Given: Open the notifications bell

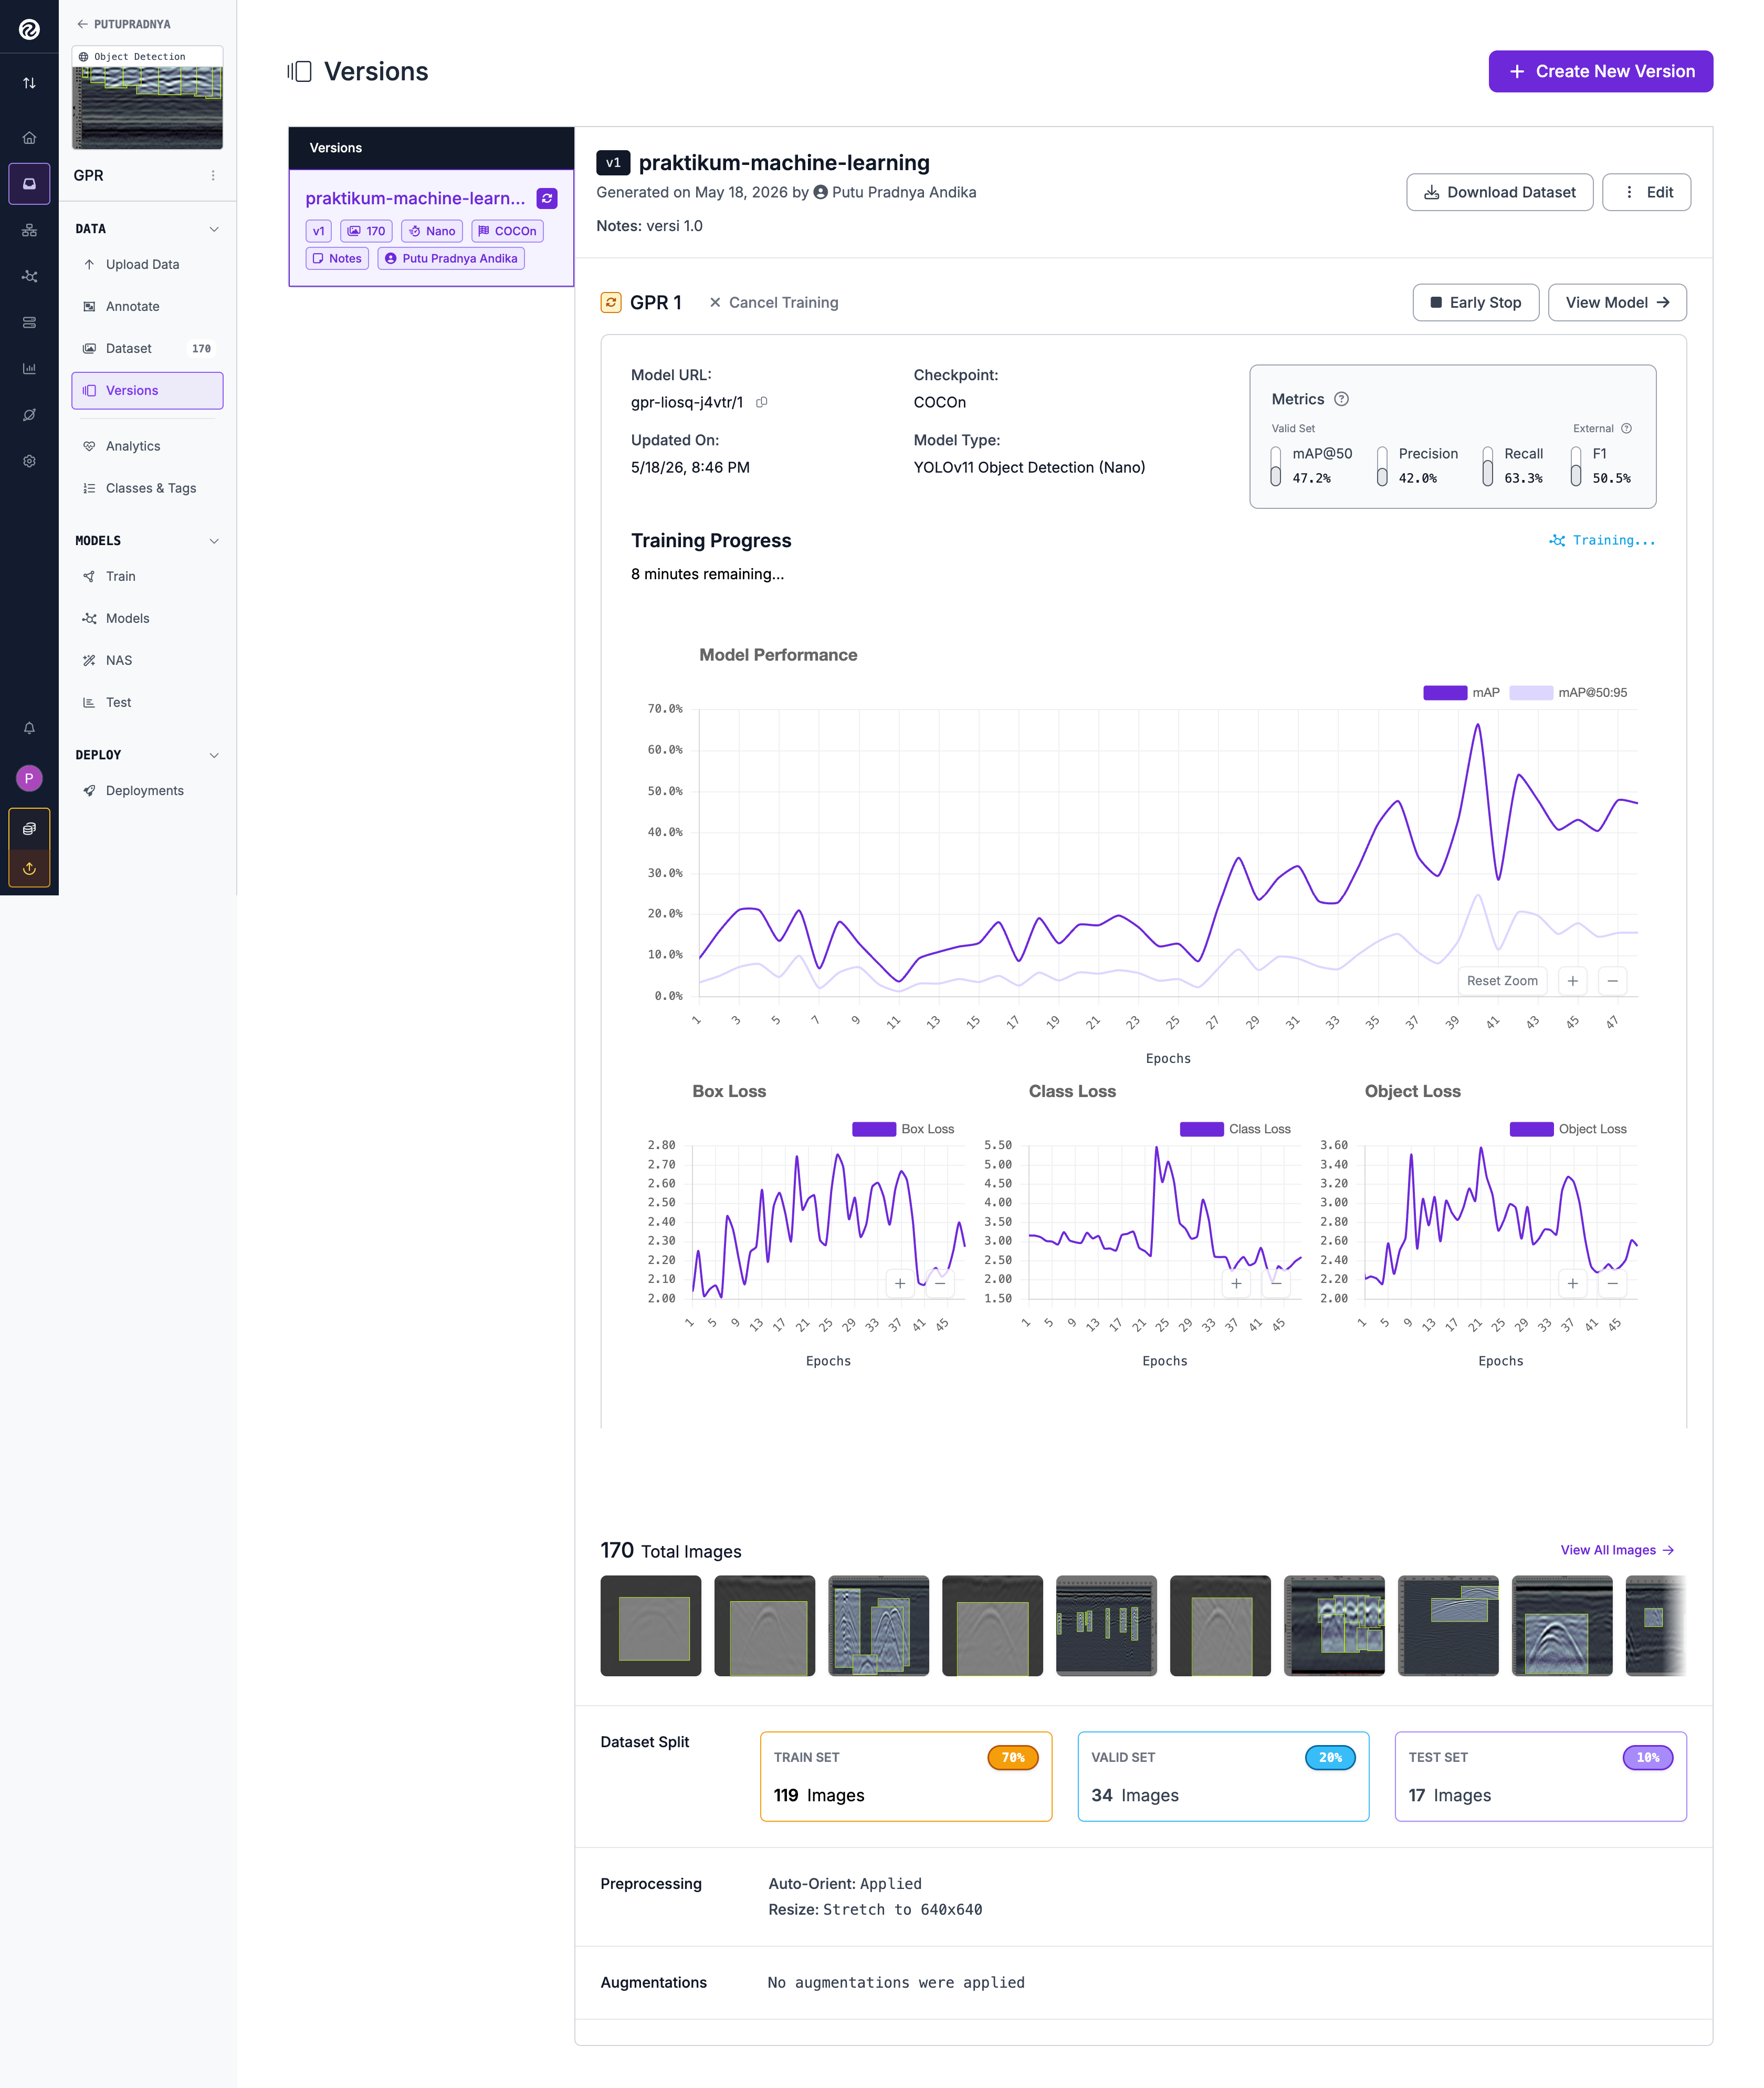Looking at the screenshot, I should 29,728.
